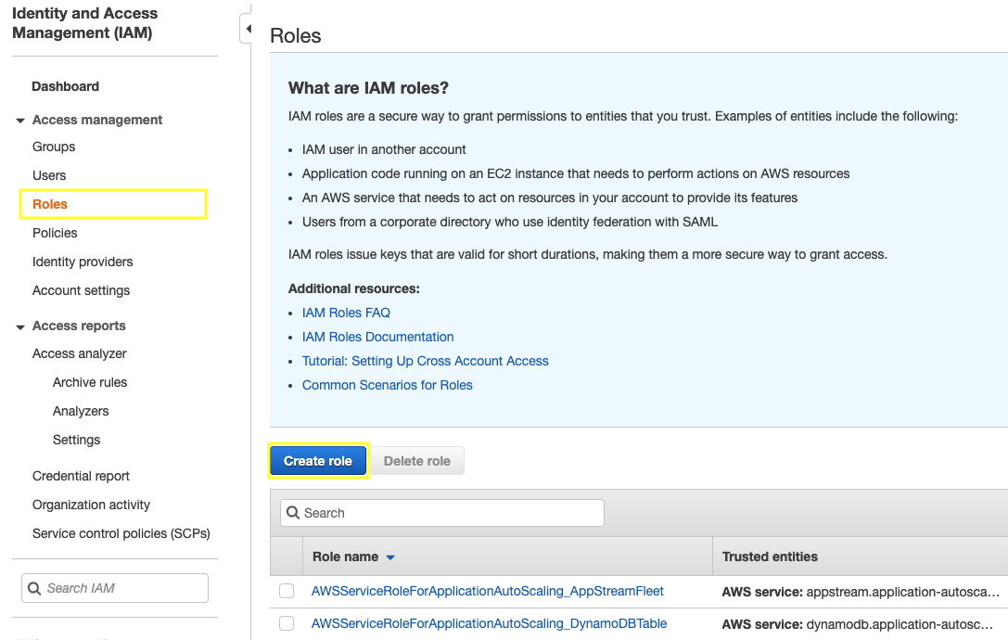Screen dimensions: 1008x640
Task: Open IAM Roles Documentation link
Action: pyautogui.click(x=378, y=337)
